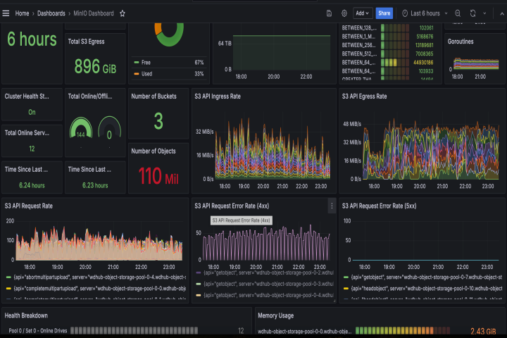Click the 13189681 object size count
The image size is (507, 338).
pos(424,45)
